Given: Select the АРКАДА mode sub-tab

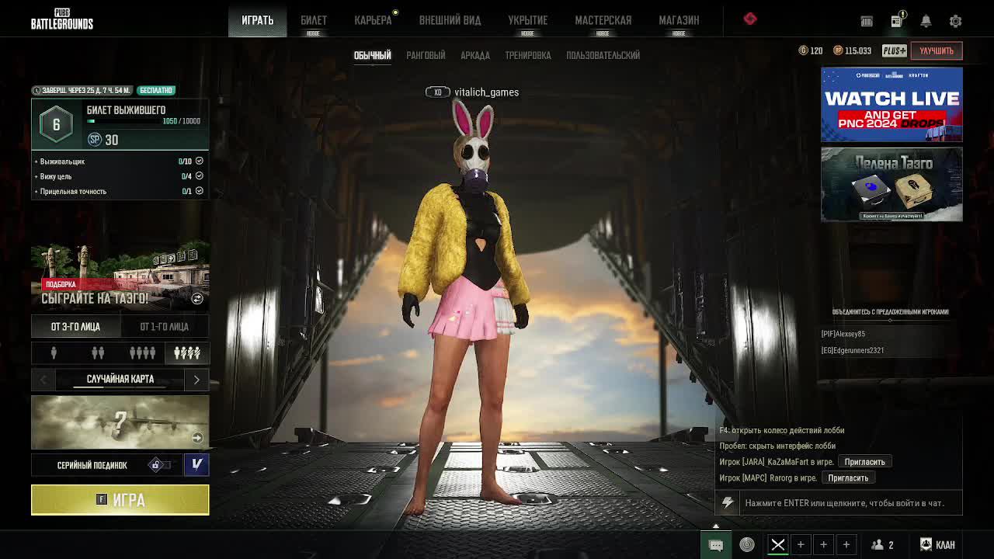Looking at the screenshot, I should [x=475, y=55].
